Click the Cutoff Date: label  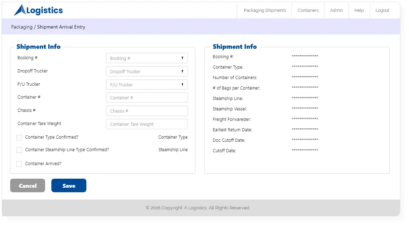pos(224,151)
